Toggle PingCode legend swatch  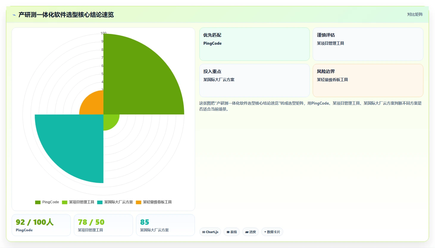coord(38,202)
